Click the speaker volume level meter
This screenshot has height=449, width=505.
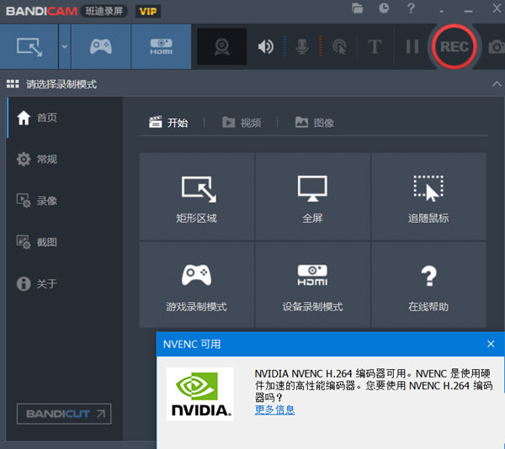coord(284,46)
